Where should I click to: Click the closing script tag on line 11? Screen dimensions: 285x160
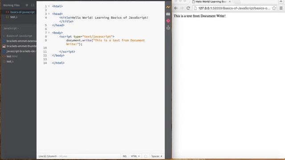[x=67, y=52]
